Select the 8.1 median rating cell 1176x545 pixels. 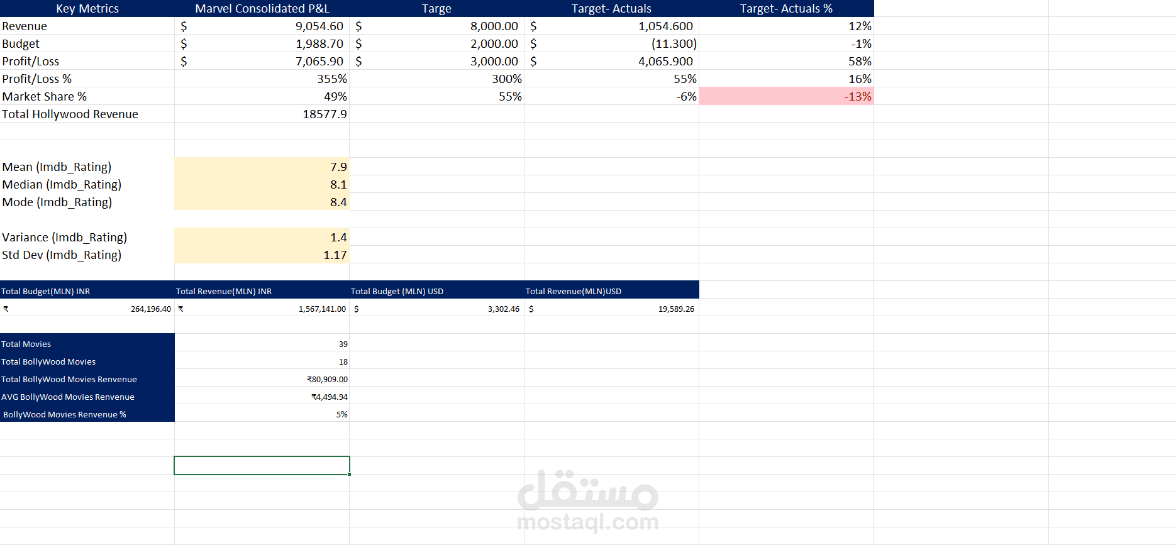262,184
